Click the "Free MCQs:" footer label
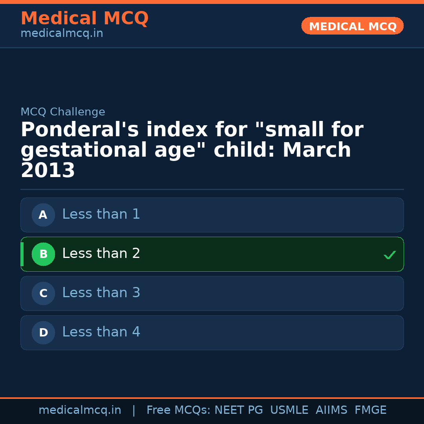 179,410
